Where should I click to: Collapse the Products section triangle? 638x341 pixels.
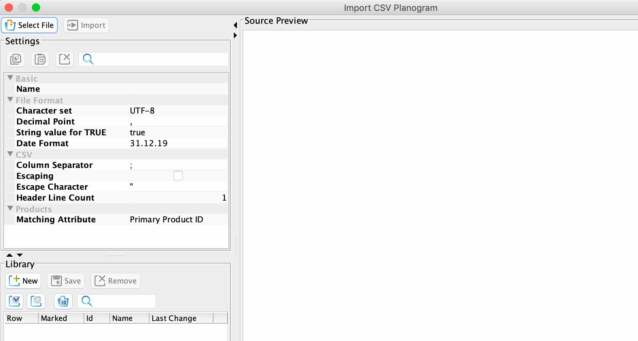[x=10, y=208]
